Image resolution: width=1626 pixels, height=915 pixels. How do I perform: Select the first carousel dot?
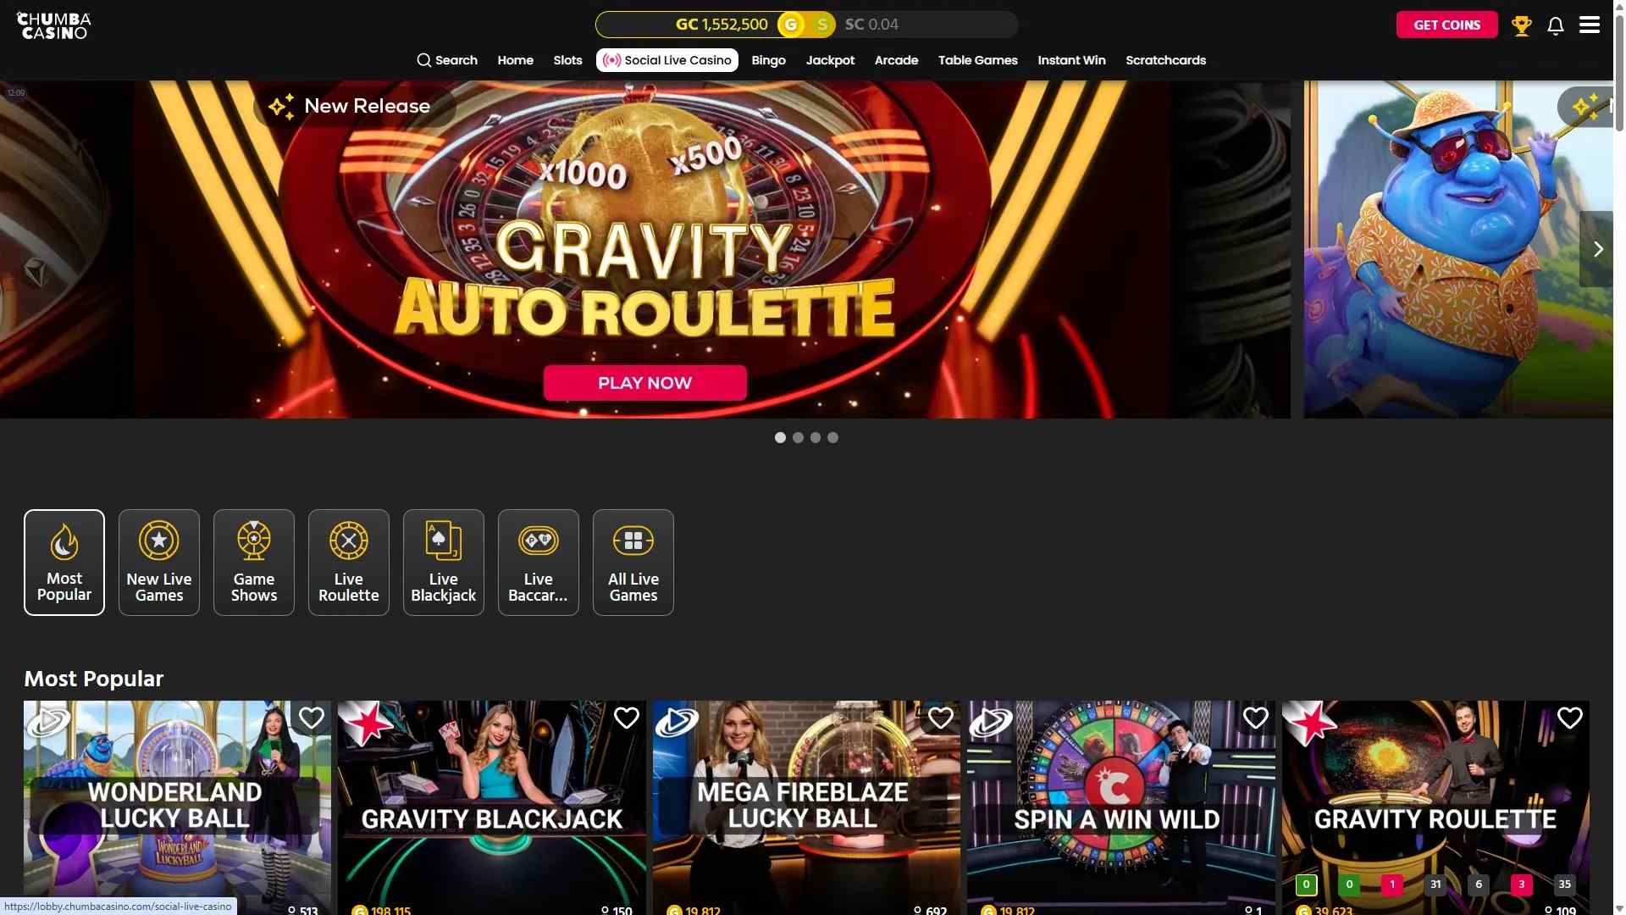pos(780,438)
